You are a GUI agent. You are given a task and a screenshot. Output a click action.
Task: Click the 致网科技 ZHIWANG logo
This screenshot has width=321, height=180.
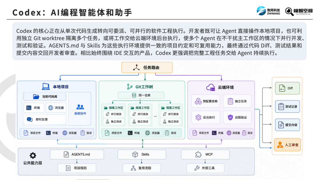[x=268, y=11]
